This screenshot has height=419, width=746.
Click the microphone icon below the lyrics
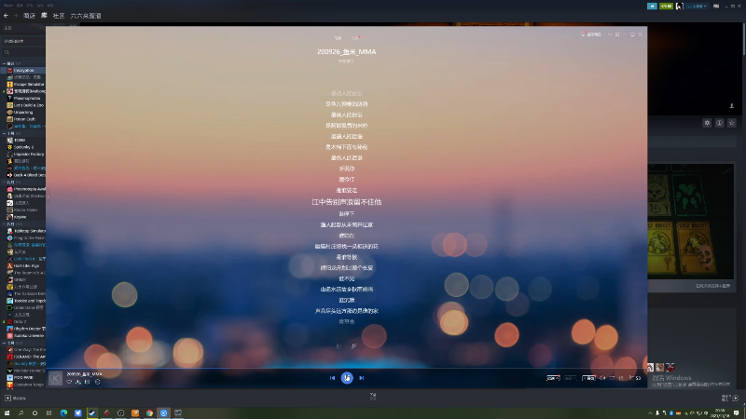pos(353,346)
